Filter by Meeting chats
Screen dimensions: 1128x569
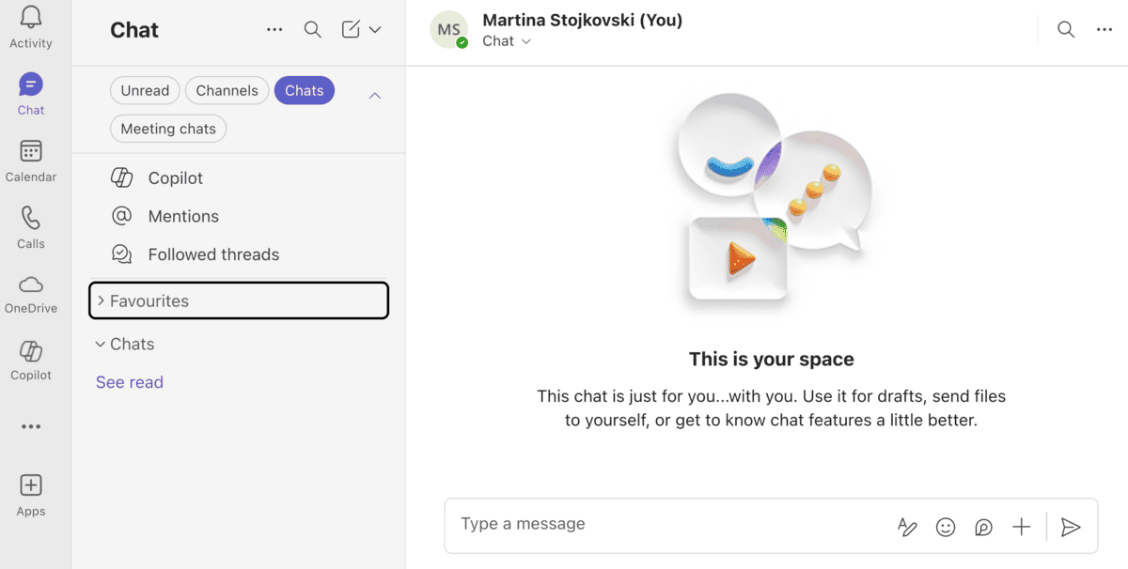[167, 128]
